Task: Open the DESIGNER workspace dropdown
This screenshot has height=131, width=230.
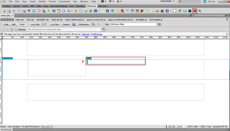Action: [x=167, y=1]
